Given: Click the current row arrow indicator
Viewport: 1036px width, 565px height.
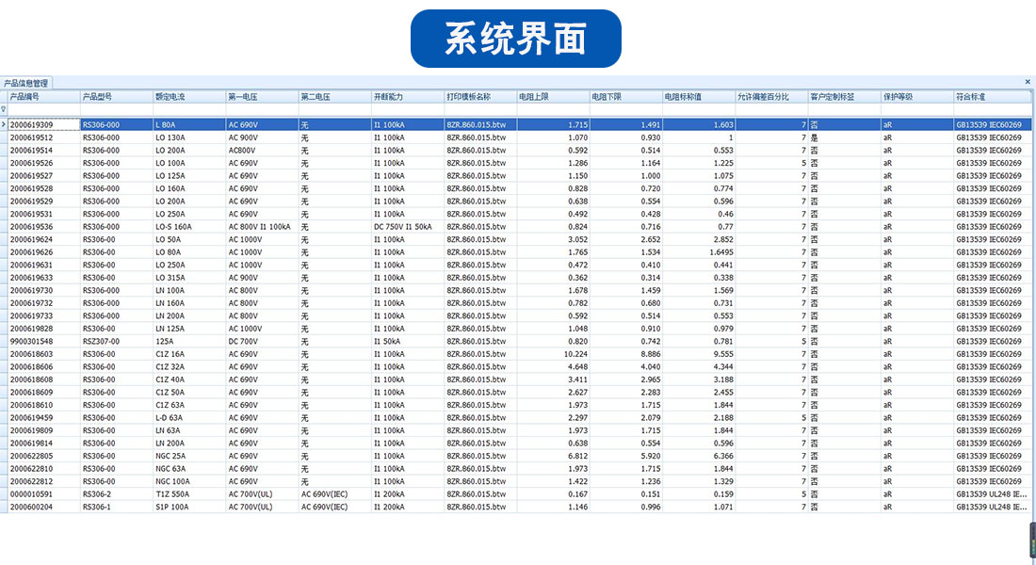Looking at the screenshot, I should (4, 124).
